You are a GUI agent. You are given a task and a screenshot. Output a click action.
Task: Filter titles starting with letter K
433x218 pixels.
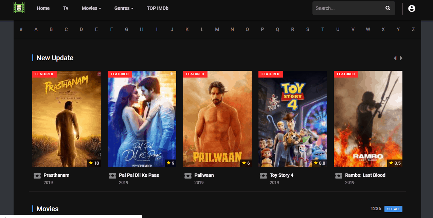pos(187,29)
